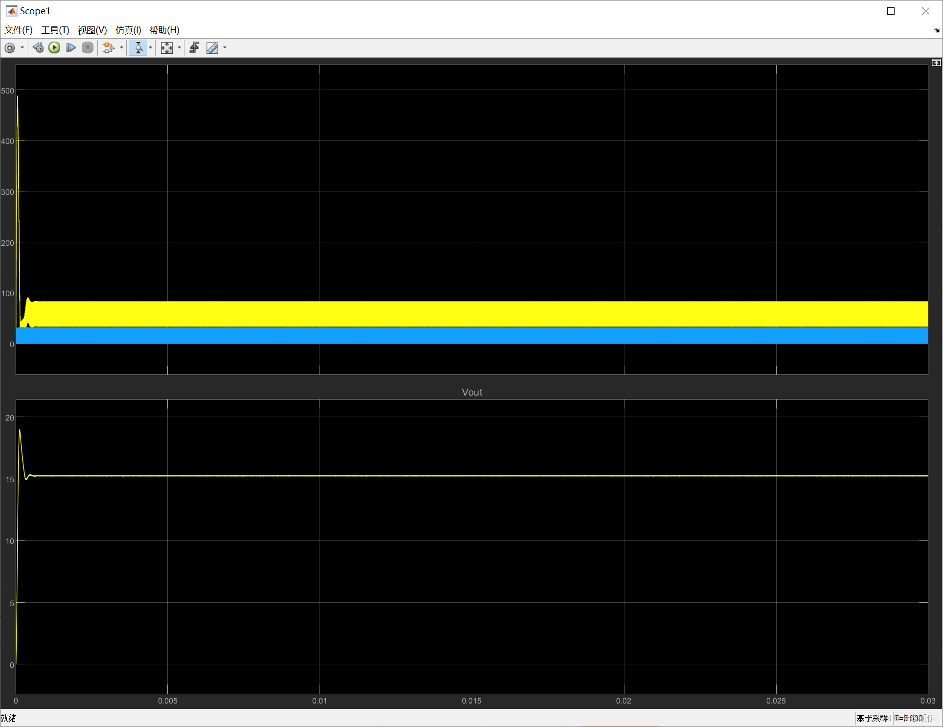Viewport: 943px width, 727px height.
Task: Expand the zoom tool dropdown arrow
Action: pyautogui.click(x=150, y=48)
